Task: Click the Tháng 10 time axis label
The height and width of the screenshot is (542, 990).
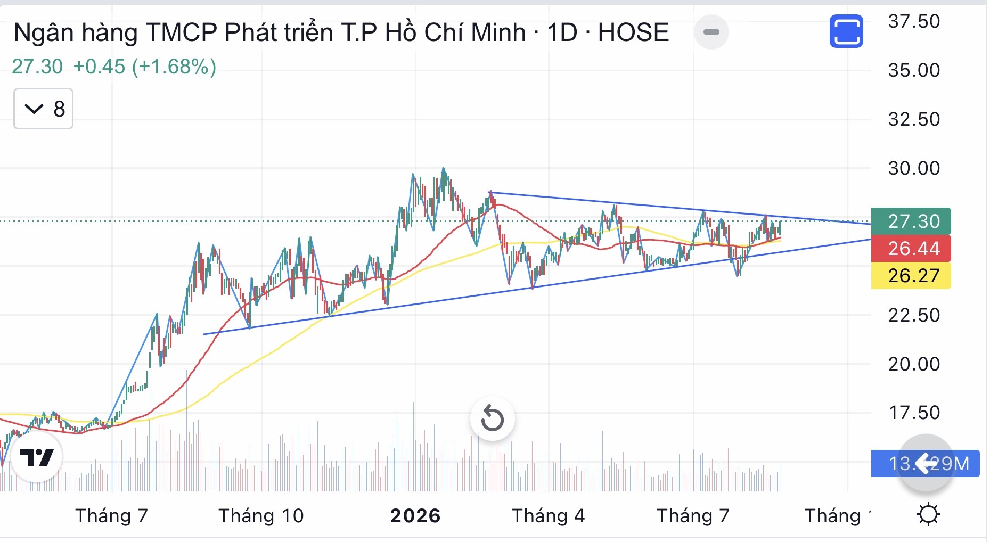Action: pos(261,515)
